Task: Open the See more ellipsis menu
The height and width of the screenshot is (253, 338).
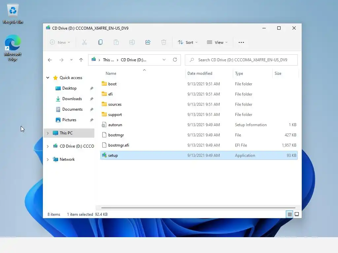Action: click(x=241, y=42)
